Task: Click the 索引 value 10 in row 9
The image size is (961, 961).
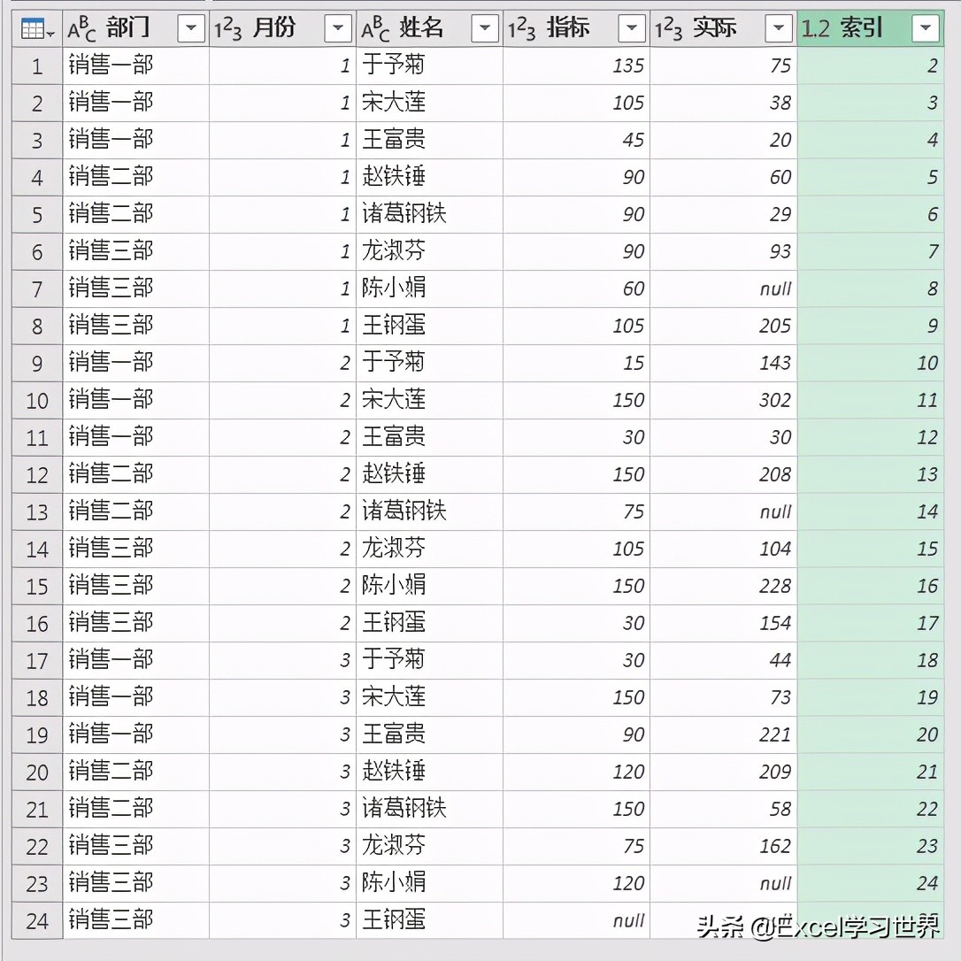Action: (x=870, y=364)
